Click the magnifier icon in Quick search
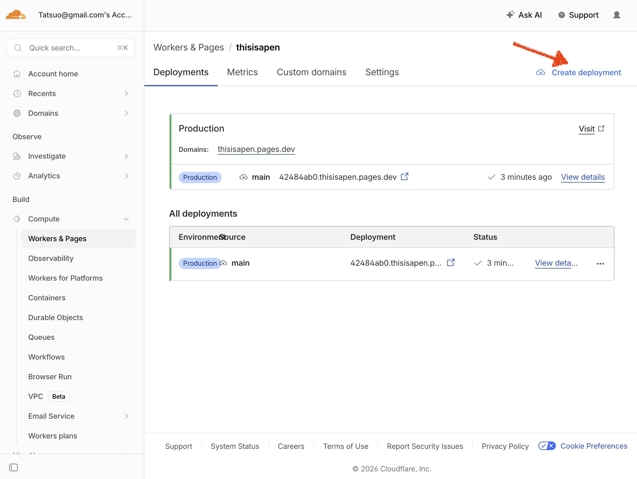This screenshot has height=479, width=637. 18,48
